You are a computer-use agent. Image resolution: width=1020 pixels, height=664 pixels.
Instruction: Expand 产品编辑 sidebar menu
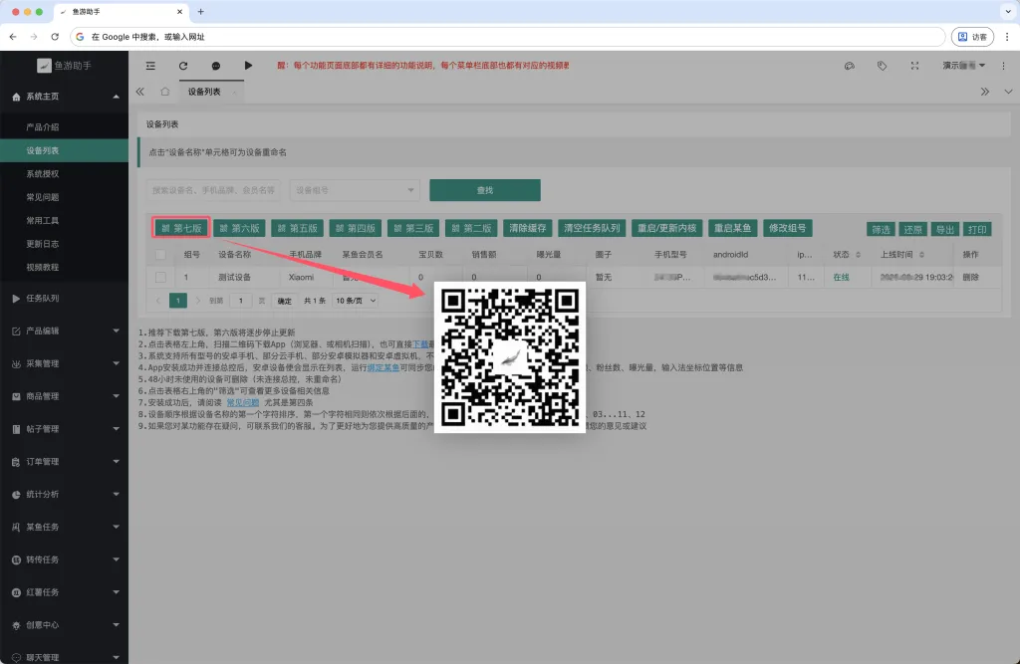coord(65,332)
